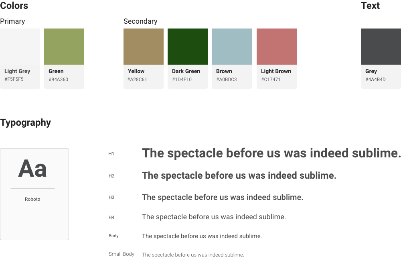Viewport: 401px width, 263px height.
Task: Select the Light Grey color swatch
Action: click(x=20, y=47)
